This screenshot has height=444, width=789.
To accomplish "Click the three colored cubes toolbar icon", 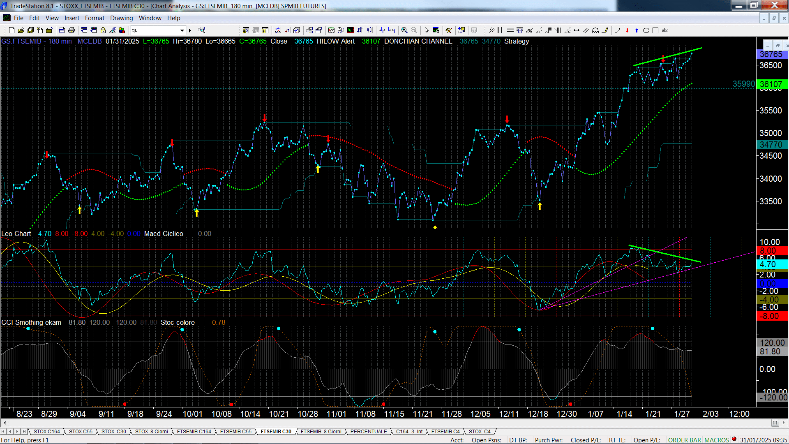I will coord(122,30).
